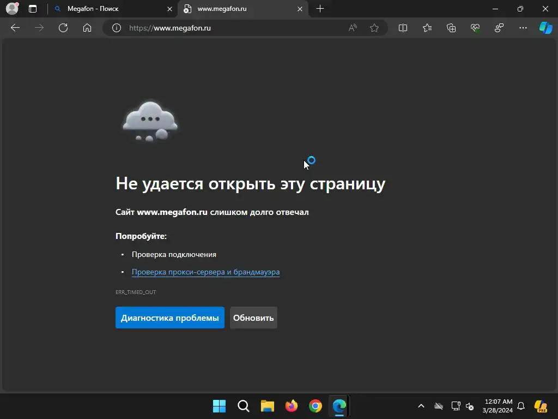
Task: Reload the page using refresh icon
Action: point(63,28)
